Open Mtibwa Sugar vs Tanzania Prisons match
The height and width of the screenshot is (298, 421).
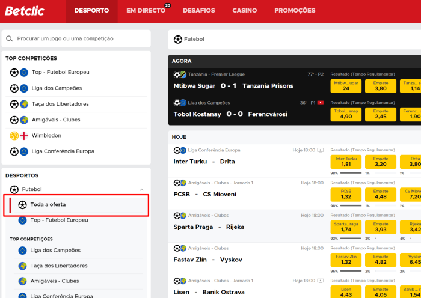coord(233,86)
